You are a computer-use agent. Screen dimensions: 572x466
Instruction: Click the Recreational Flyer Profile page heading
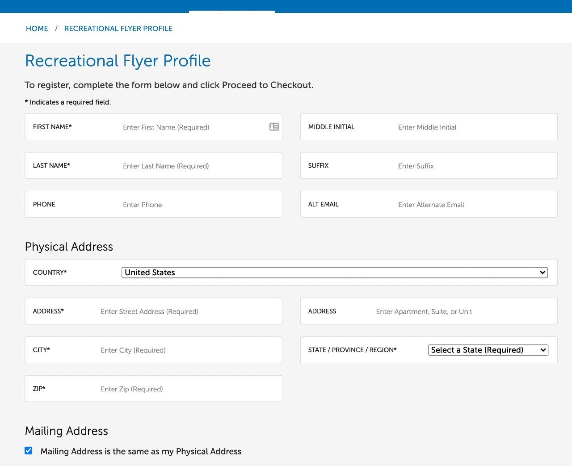pyautogui.click(x=118, y=61)
